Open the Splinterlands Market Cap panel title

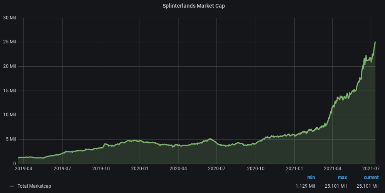[x=194, y=6]
